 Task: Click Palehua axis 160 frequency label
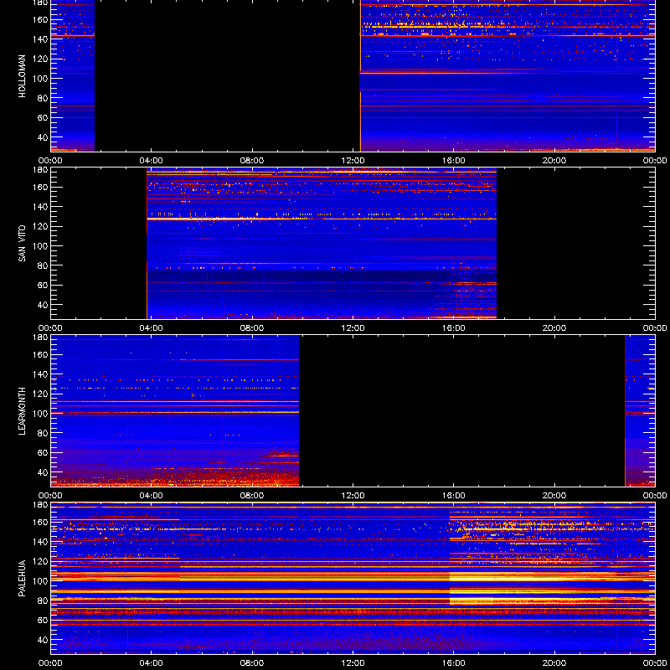tap(40, 522)
